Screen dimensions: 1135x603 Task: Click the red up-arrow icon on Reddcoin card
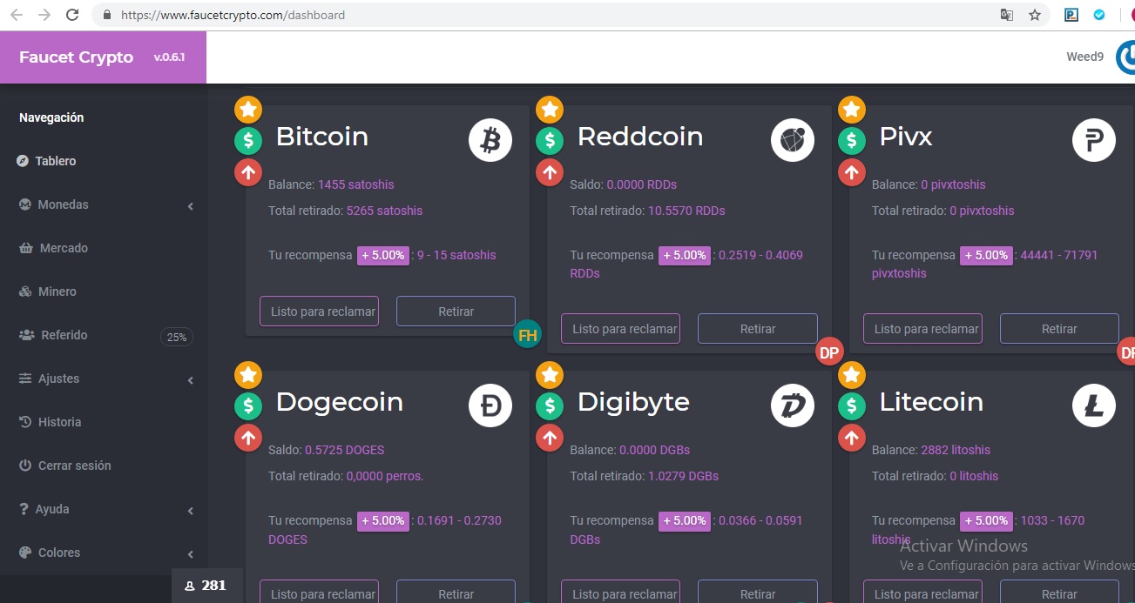click(x=550, y=172)
